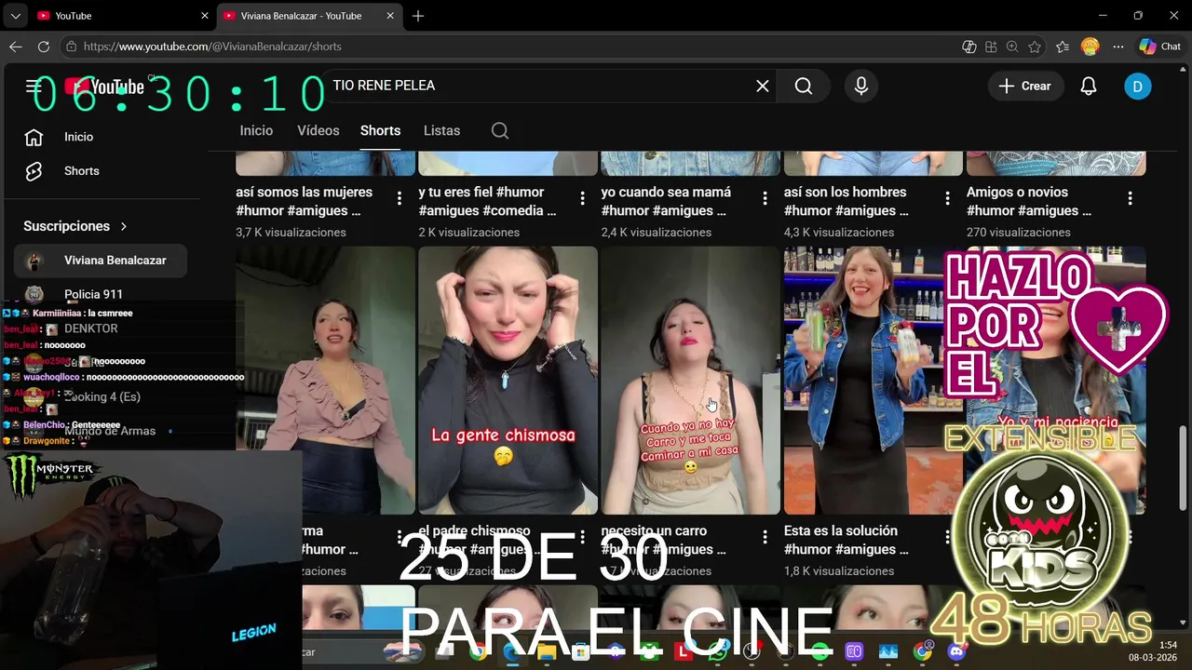Play the 'Cuando ya no hay Carro' thumbnail
The width and height of the screenshot is (1192, 670).
coord(690,380)
